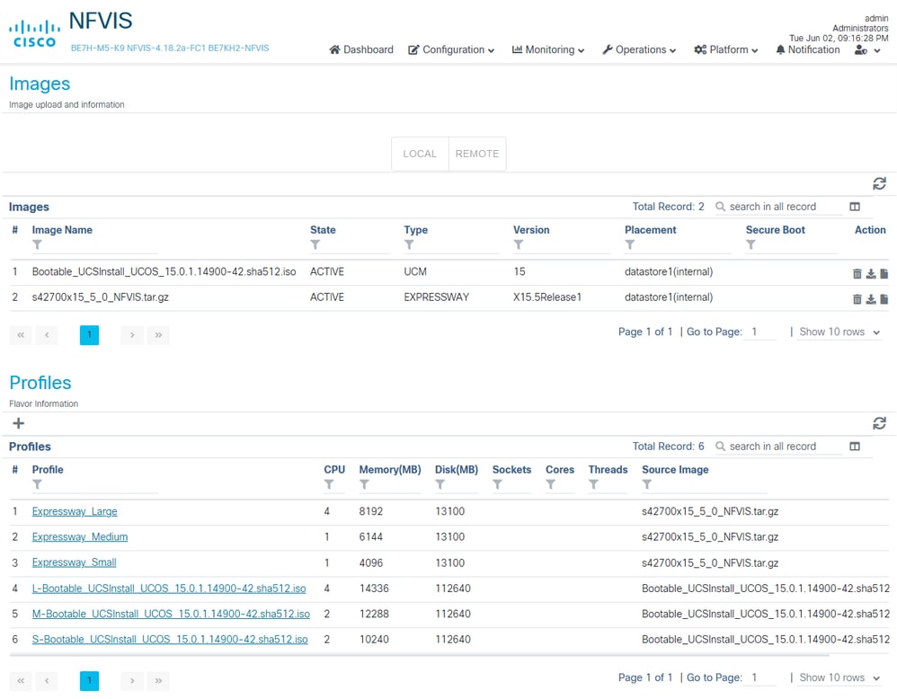Delete the Bootable_UCSInstall_UCOS image
897x699 pixels.
(857, 274)
